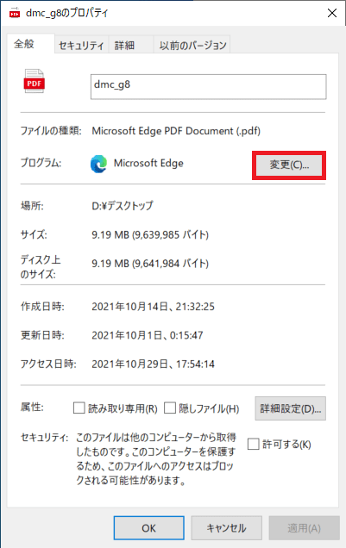Click the dmc_g8のプロパティ window title

click(x=67, y=13)
